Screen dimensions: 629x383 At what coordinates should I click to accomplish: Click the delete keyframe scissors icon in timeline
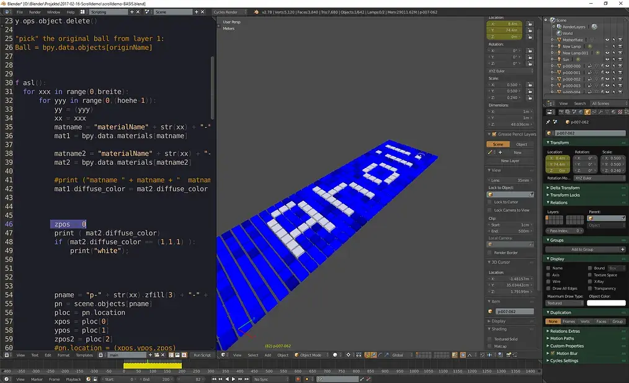point(368,379)
